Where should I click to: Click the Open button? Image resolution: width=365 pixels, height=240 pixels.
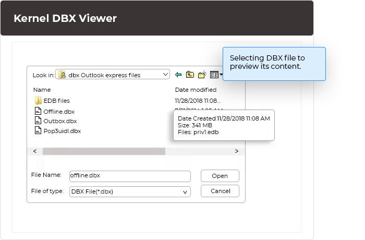tap(220, 176)
